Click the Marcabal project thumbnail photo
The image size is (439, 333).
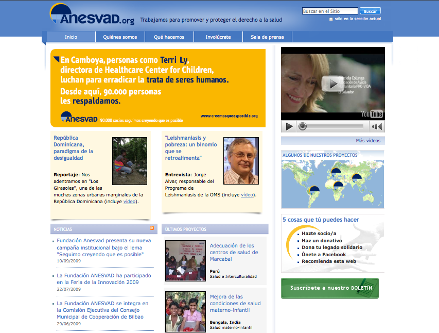(186, 261)
